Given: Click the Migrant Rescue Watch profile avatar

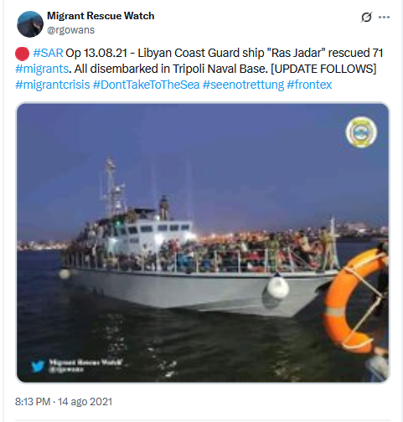Looking at the screenshot, I should (x=30, y=23).
